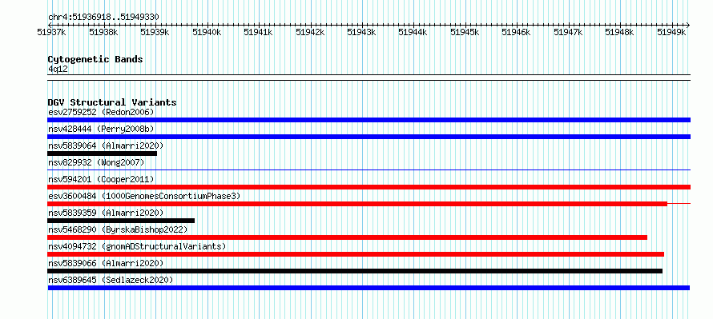Click the 51946k ruler tick label
The height and width of the screenshot is (319, 713).
(x=516, y=32)
